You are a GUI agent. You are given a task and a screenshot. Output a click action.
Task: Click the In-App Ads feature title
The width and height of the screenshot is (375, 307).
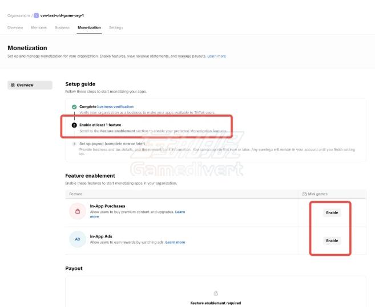coord(101,236)
